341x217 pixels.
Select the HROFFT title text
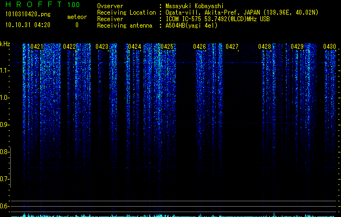[x=34, y=4]
